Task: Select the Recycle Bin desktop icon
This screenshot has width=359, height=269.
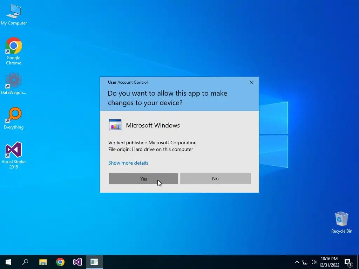Action: pos(341,222)
